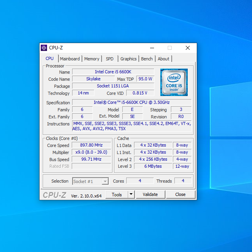252x252 pixels.
Task: Click the Core VID value 0.815 V
Action: (140, 93)
